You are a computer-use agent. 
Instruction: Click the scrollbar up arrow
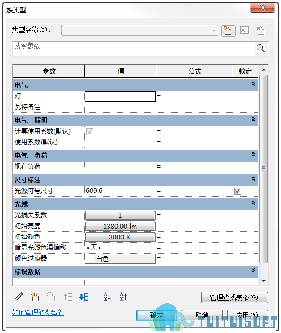pyautogui.click(x=264, y=70)
